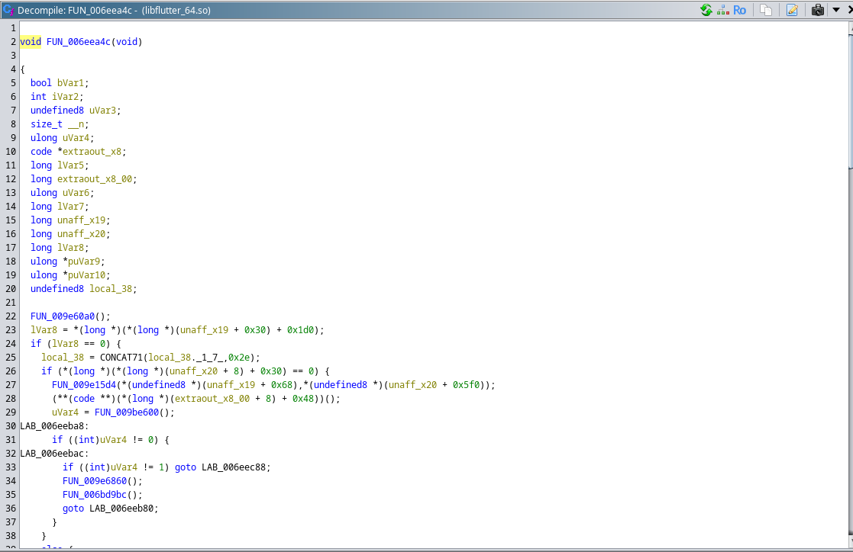Screen dimensions: 853x552
Task: Click the Copy pages icon
Action: [x=765, y=10]
